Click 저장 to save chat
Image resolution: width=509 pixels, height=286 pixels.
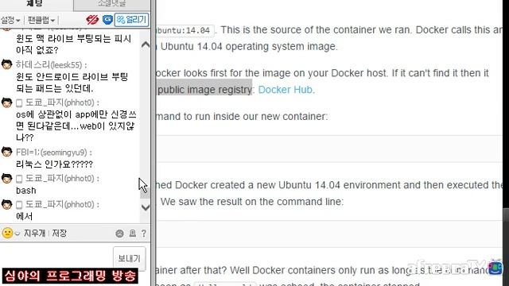click(x=60, y=233)
